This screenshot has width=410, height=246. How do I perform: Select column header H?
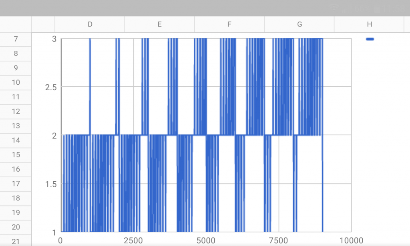(369, 24)
